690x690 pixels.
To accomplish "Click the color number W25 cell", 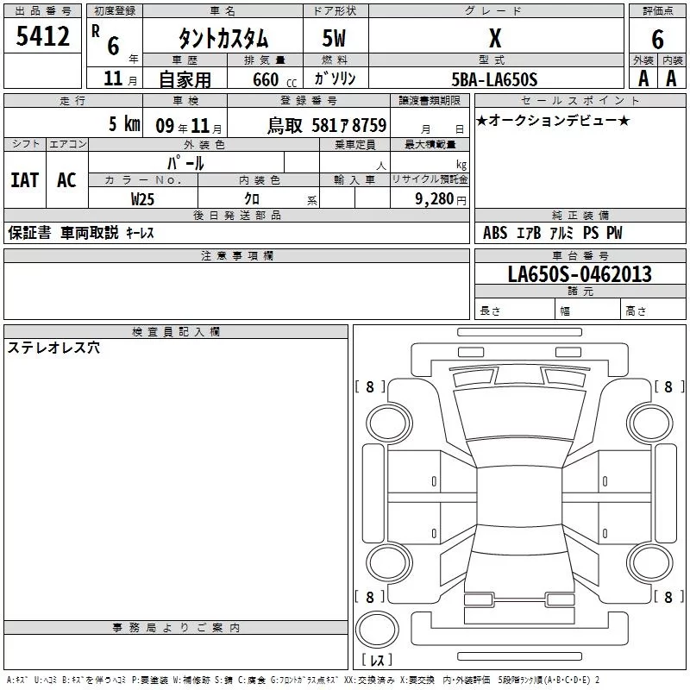I will (143, 198).
